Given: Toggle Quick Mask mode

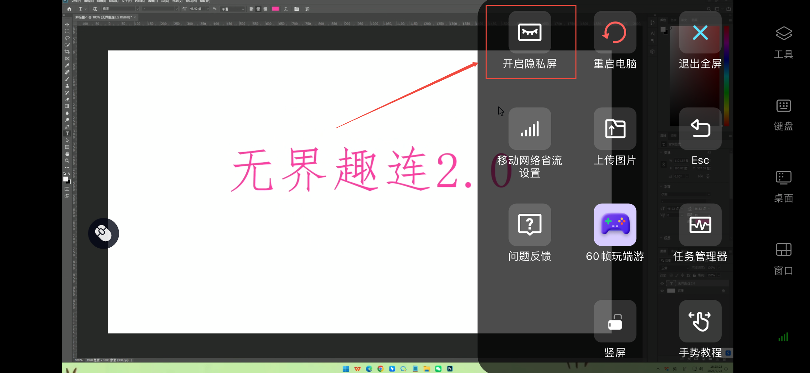Looking at the screenshot, I should point(67,189).
